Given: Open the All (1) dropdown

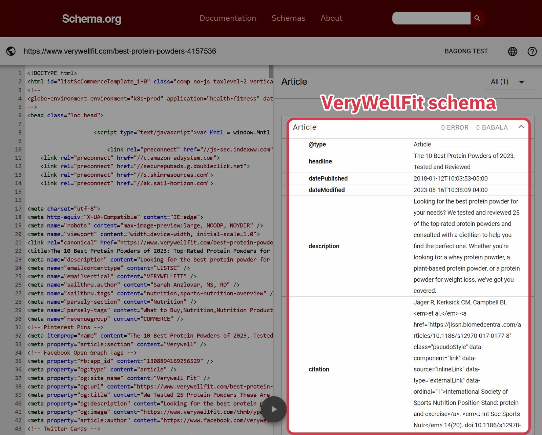Looking at the screenshot, I should tap(507, 82).
